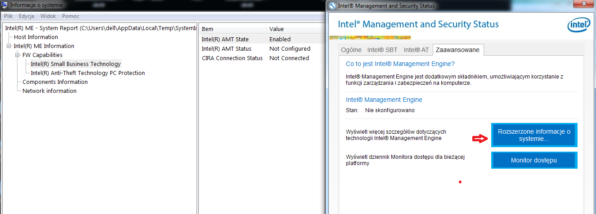Screen dimensions: 596x214
Task: Select Host Information in the tree
Action: tap(36, 37)
